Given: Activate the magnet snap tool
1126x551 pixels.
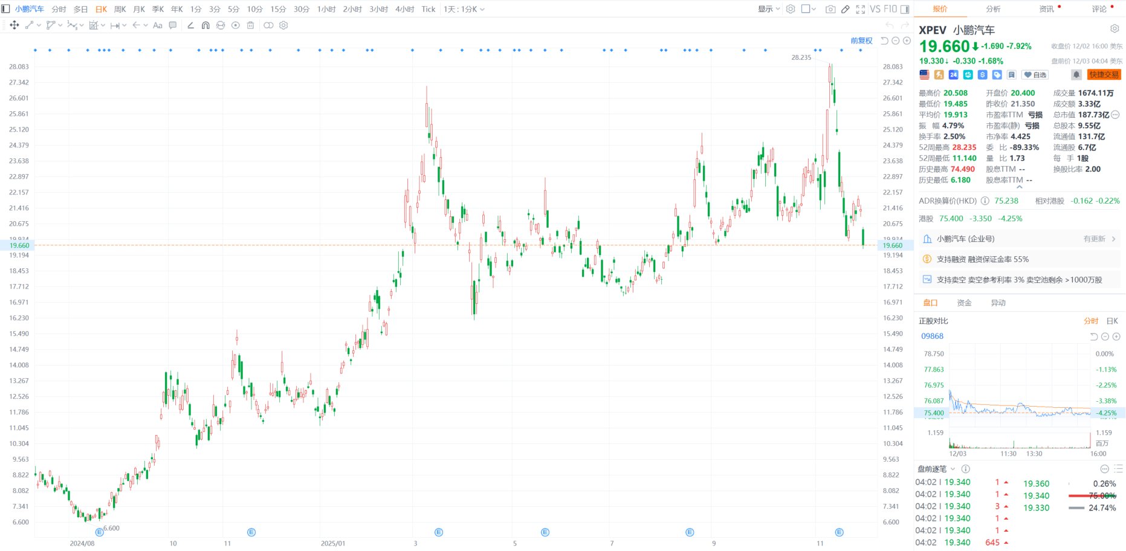Looking at the screenshot, I should (x=205, y=25).
